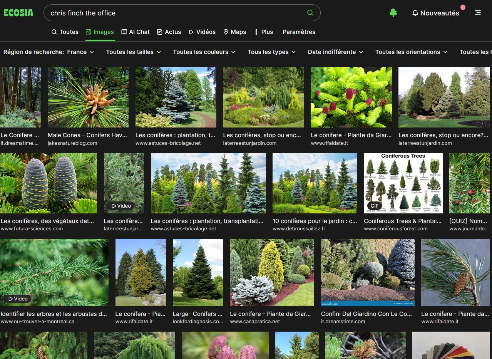The width and height of the screenshot is (492, 359).
Task: Open the green tree counter icon
Action: [x=393, y=13]
